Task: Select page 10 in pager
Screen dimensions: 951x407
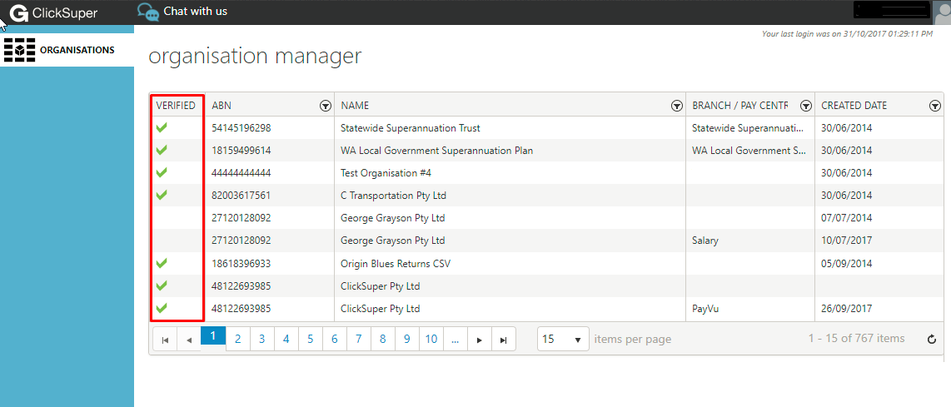Action: coord(431,340)
